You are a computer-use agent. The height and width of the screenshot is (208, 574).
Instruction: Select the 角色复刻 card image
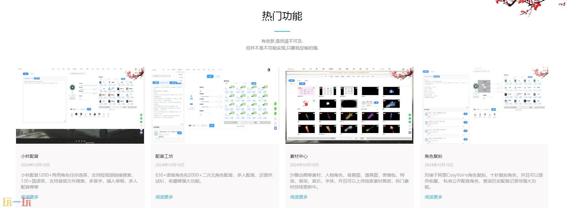click(x=484, y=105)
